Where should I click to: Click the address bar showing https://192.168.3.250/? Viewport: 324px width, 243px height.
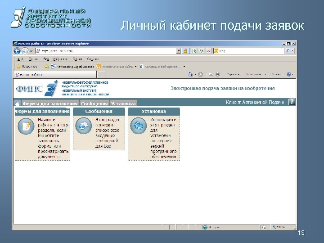pyautogui.click(x=106, y=51)
